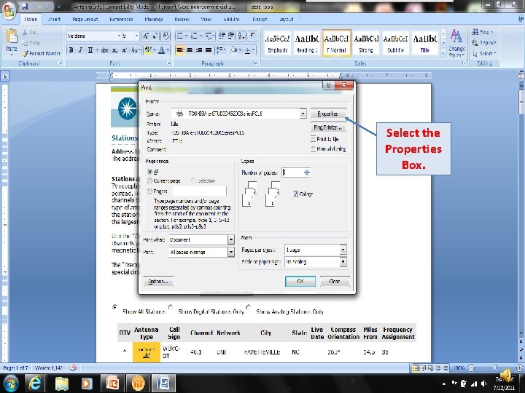The image size is (525, 393).
Task: Enable the Print to file checkbox
Action: pyautogui.click(x=313, y=139)
